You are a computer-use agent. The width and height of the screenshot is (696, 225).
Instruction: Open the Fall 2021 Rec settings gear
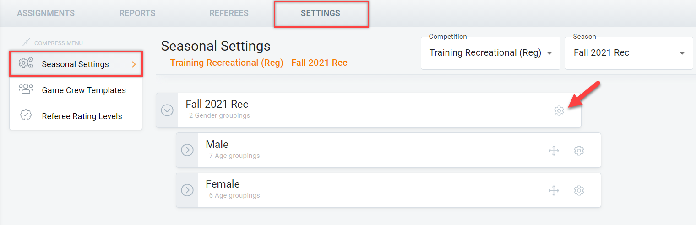[559, 110]
